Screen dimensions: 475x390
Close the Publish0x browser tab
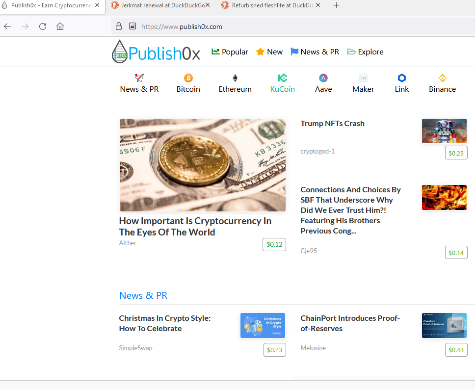(x=97, y=5)
